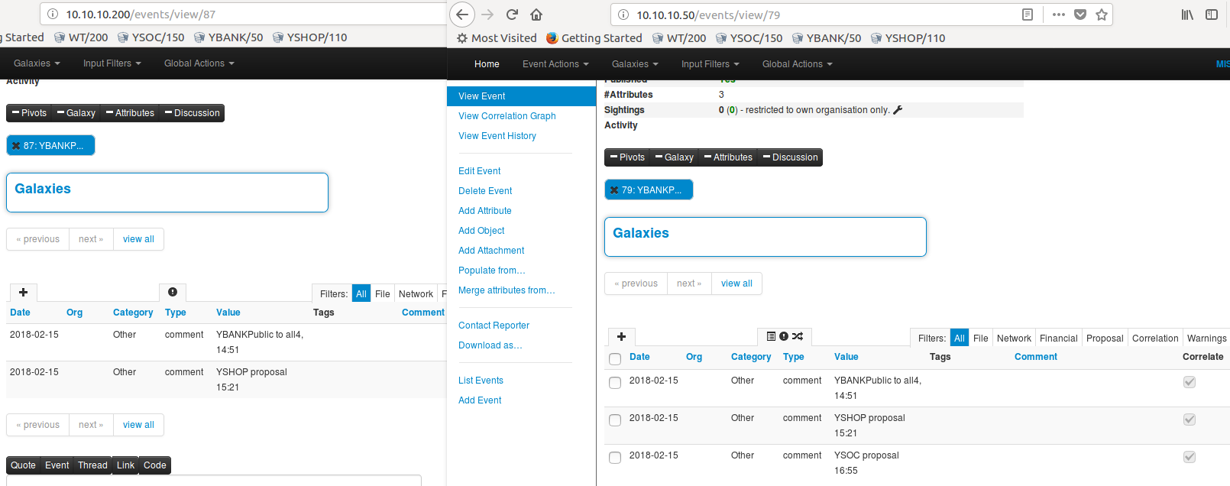Filter event 79 attributes by Financial
This screenshot has width=1230, height=486.
(x=1058, y=339)
